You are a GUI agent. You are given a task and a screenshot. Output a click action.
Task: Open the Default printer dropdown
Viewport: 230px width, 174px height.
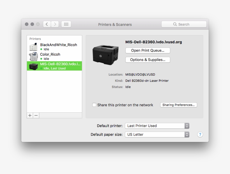(x=157, y=126)
